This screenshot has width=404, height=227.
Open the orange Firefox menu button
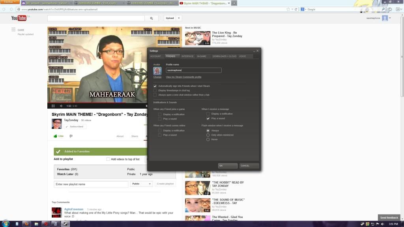(9, 2)
